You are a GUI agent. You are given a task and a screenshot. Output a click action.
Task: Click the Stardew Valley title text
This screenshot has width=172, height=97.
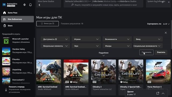click(19, 49)
